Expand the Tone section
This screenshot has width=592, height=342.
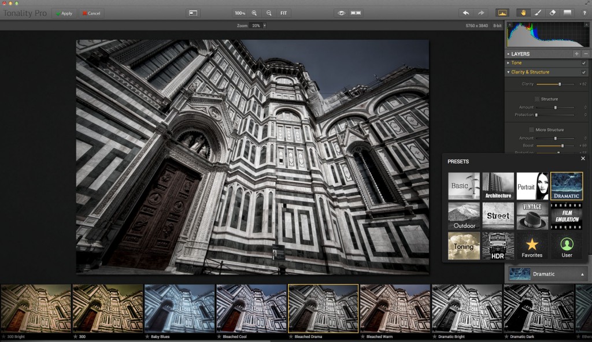pyautogui.click(x=509, y=62)
